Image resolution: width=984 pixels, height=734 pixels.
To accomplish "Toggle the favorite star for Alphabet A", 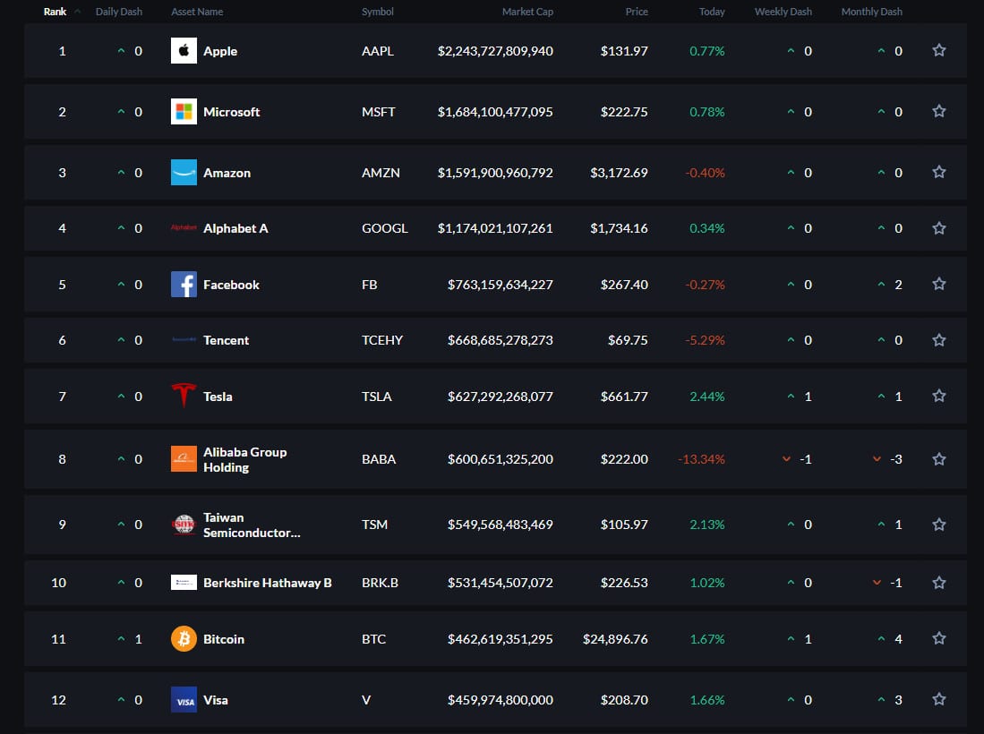I will [x=939, y=227].
